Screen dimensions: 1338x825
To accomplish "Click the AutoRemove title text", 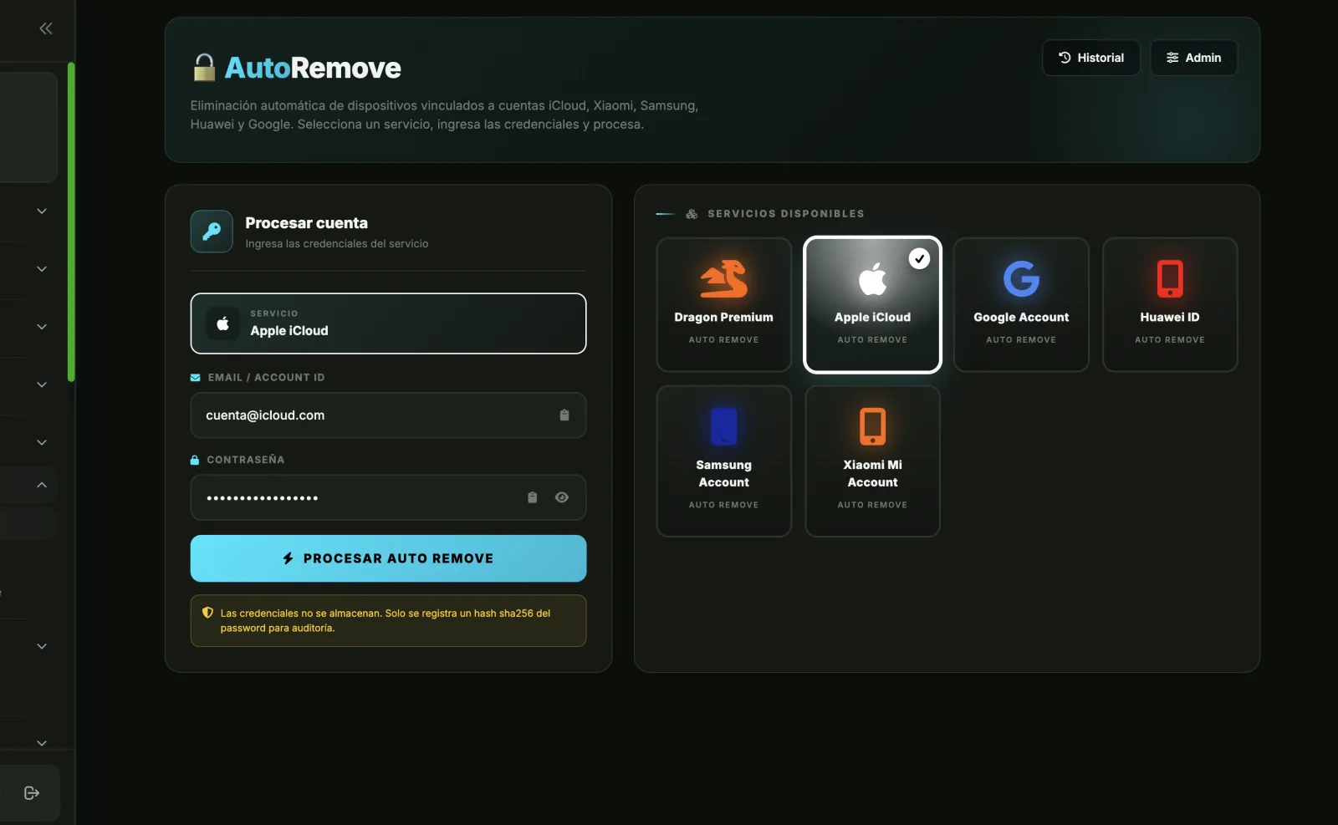I will click(x=313, y=68).
